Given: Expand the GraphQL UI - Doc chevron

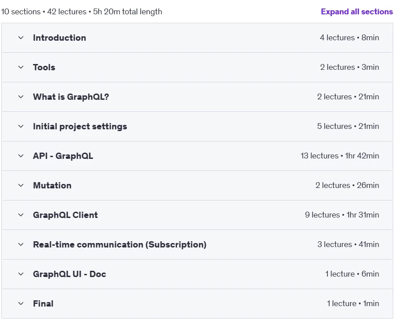Looking at the screenshot, I should [x=21, y=274].
